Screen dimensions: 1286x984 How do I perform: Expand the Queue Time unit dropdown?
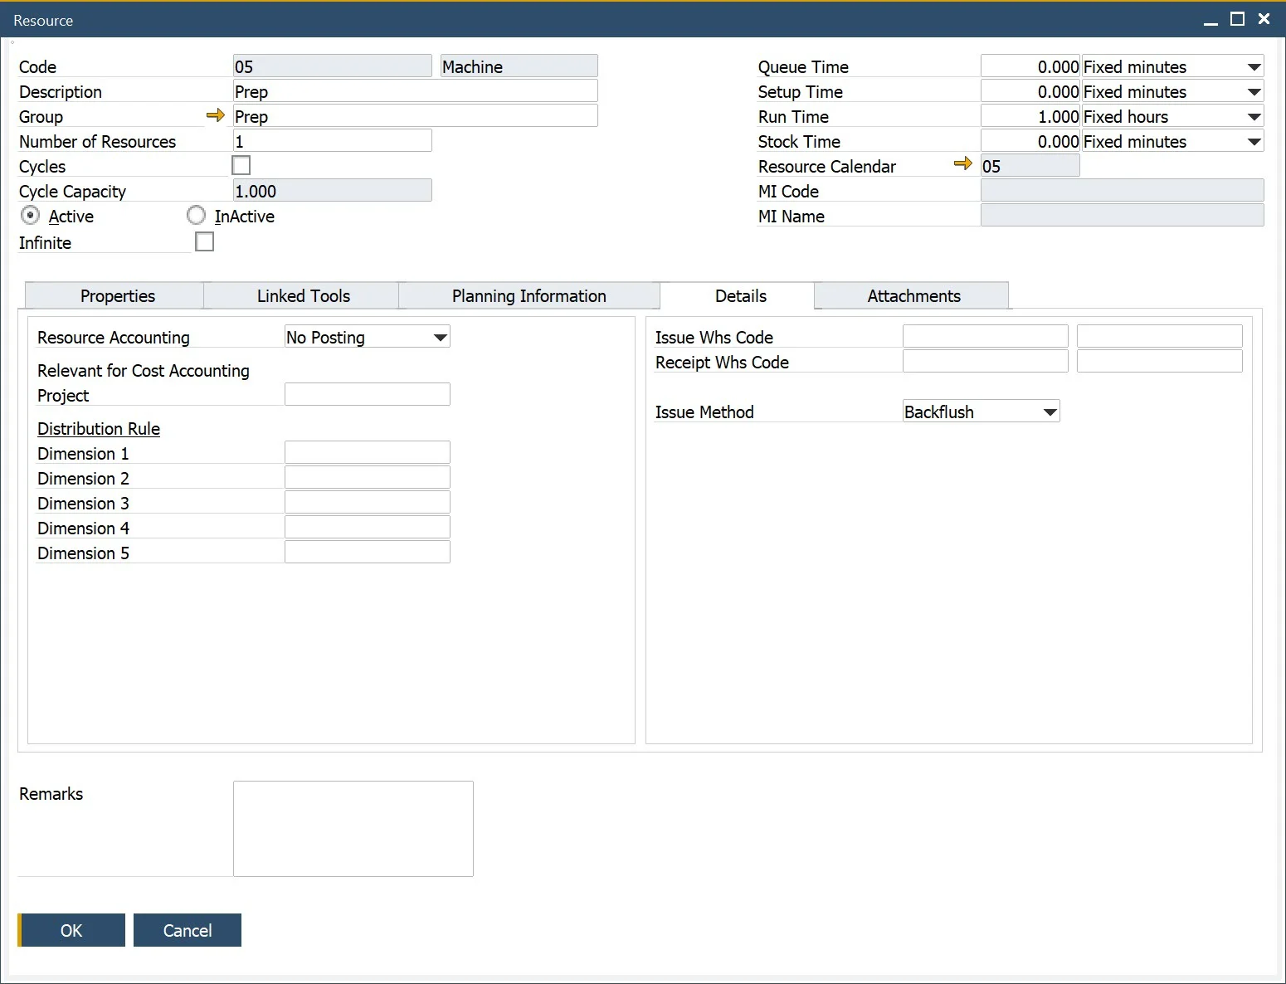[1254, 67]
